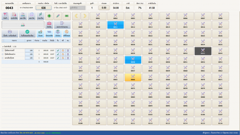The image size is (240, 135).
Task: Click the 41.58 tax amount value
Action: pyautogui.click(x=152, y=8)
